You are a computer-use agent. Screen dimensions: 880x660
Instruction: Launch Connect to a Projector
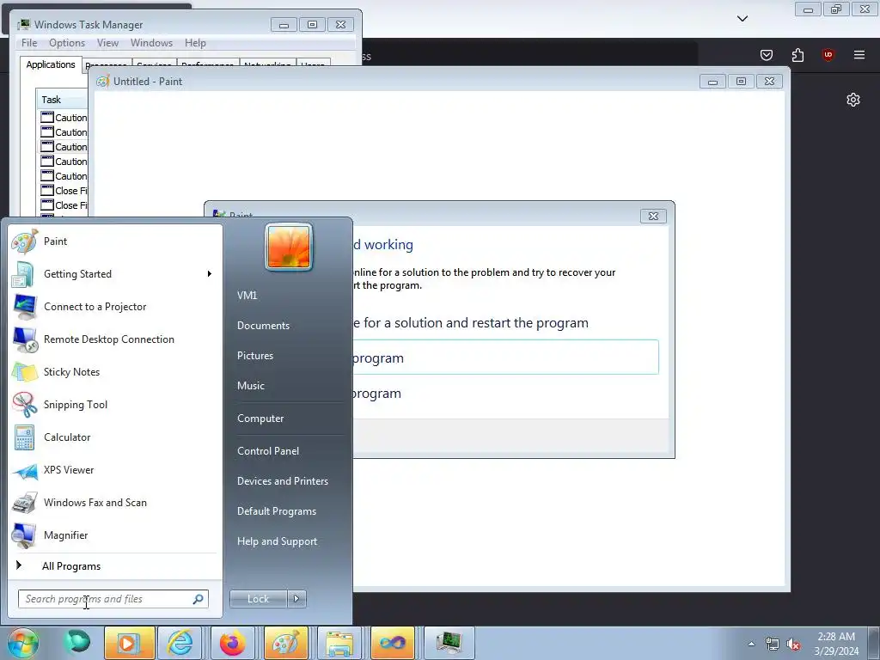[115, 307]
